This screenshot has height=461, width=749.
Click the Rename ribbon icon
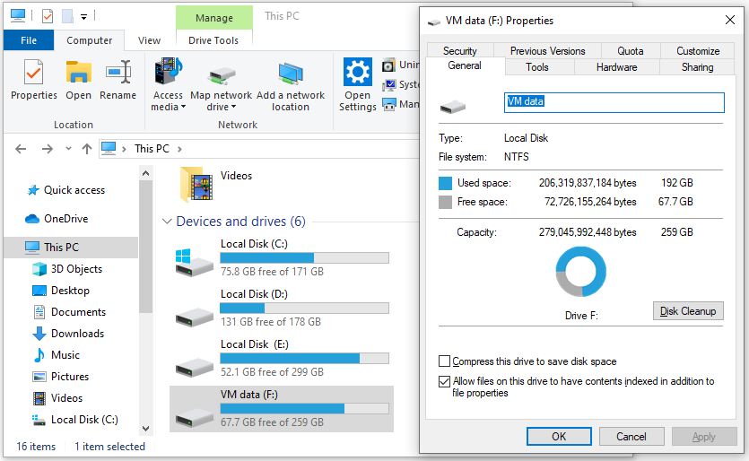tap(118, 80)
